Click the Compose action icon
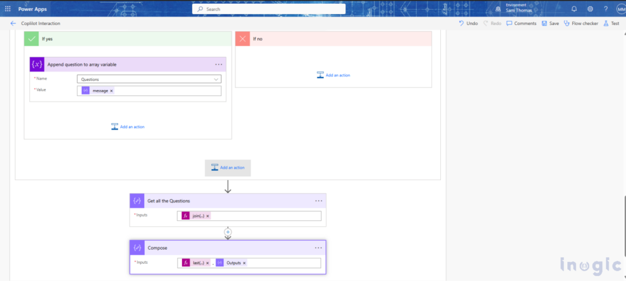Screen dimensions: 626x281 [x=137, y=248]
